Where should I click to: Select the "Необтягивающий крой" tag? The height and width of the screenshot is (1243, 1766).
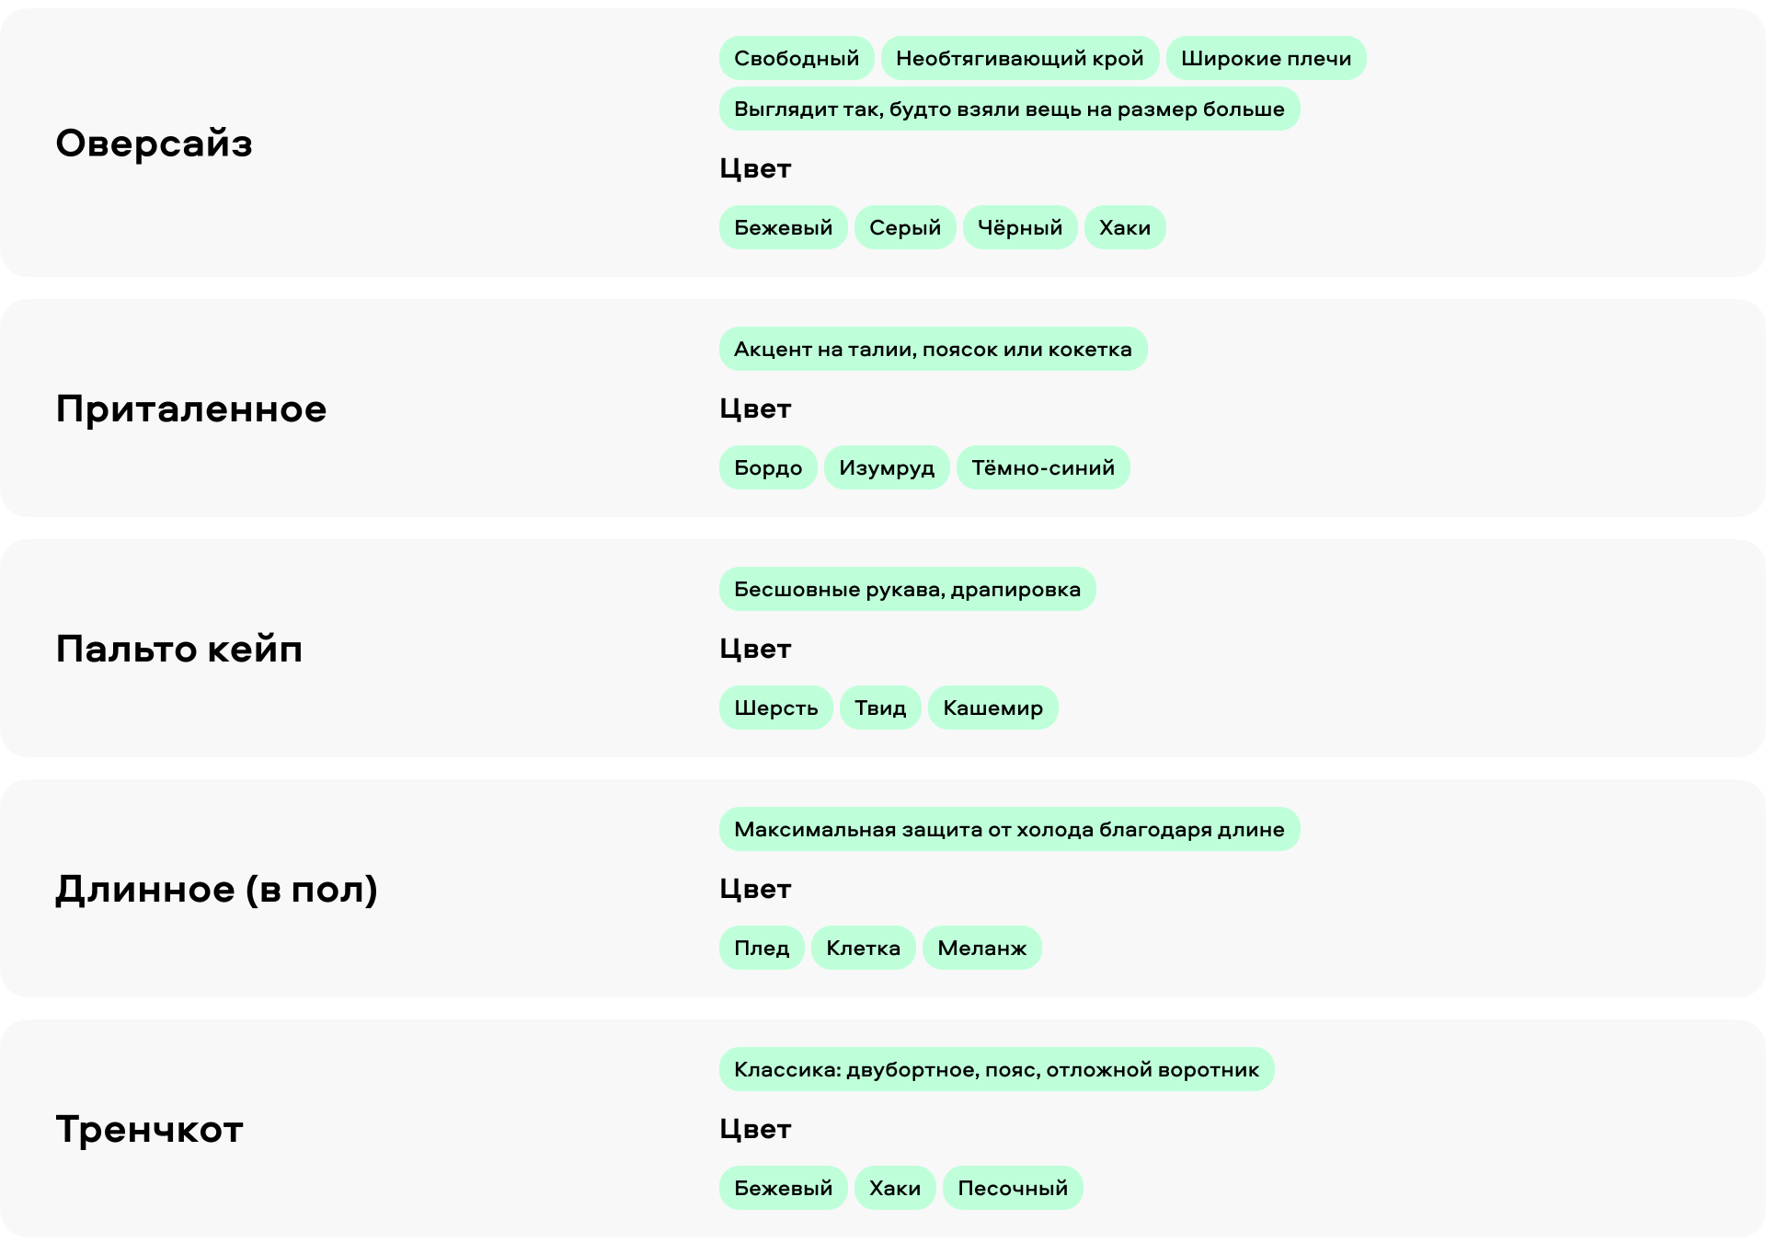[1019, 58]
